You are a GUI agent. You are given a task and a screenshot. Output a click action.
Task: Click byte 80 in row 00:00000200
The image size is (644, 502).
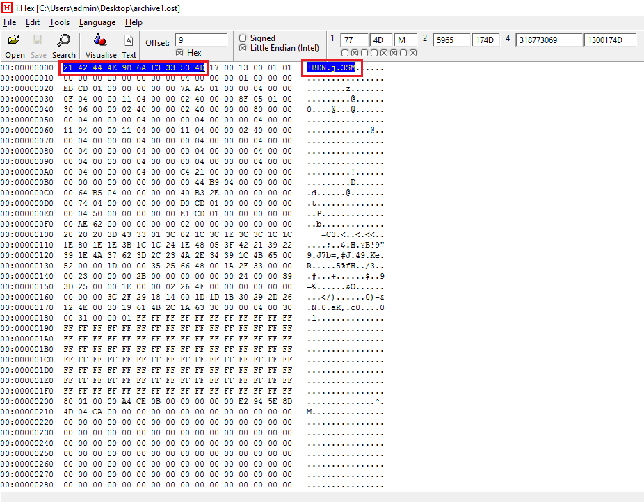[67, 401]
